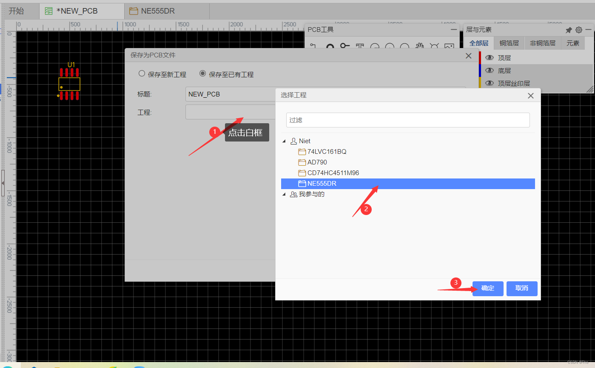Confirm project selection with 确定
This screenshot has height=368, width=595.
point(488,289)
